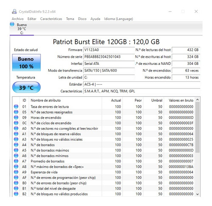Open the Editar menu
The height and width of the screenshot is (206, 212).
(32, 19)
